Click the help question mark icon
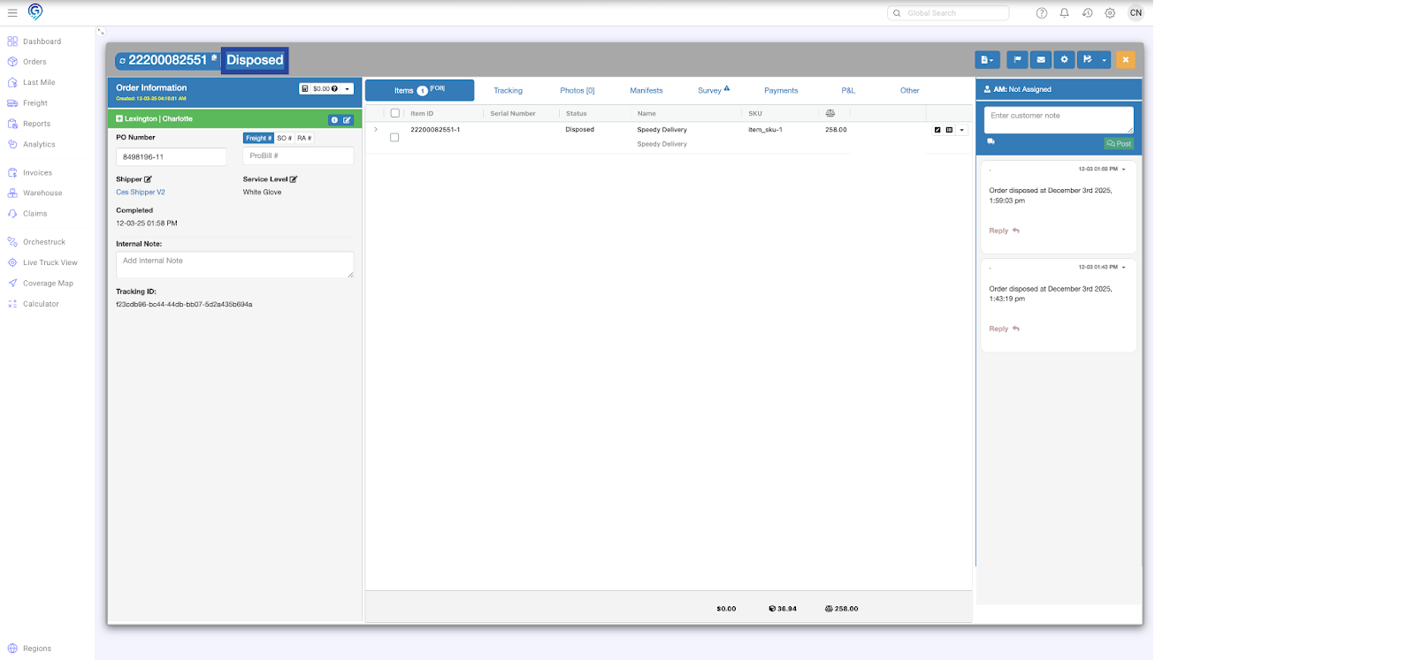This screenshot has width=1415, height=660. coord(1041,13)
